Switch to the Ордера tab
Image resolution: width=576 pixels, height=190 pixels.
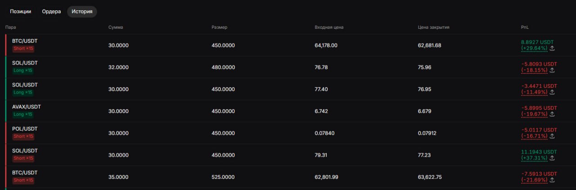(51, 12)
